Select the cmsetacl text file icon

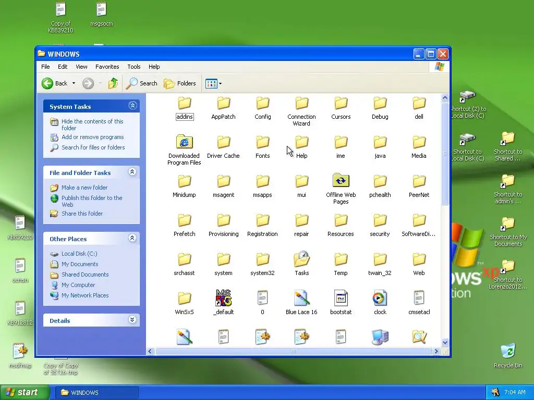point(419,298)
